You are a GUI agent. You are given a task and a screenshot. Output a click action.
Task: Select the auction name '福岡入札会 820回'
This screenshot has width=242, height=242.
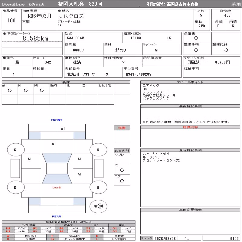click(x=80, y=4)
